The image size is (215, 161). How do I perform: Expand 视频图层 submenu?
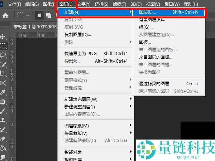[95, 159]
